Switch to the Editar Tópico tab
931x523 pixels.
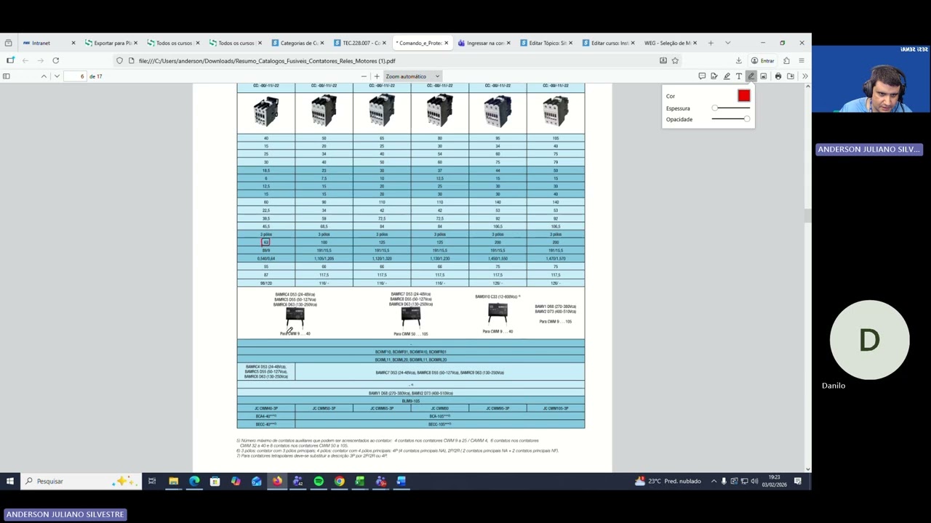[546, 43]
